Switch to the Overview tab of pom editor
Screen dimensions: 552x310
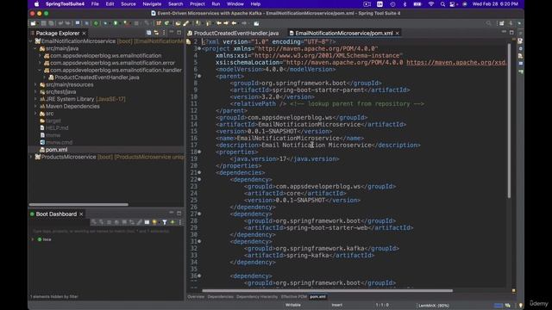(x=196, y=296)
